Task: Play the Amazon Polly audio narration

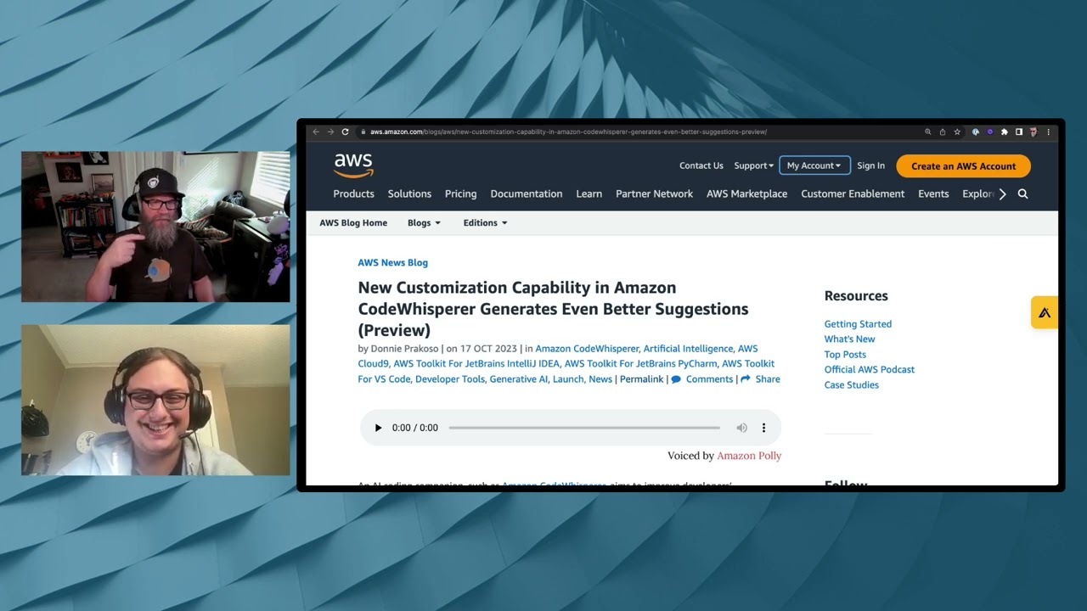Action: pos(378,428)
